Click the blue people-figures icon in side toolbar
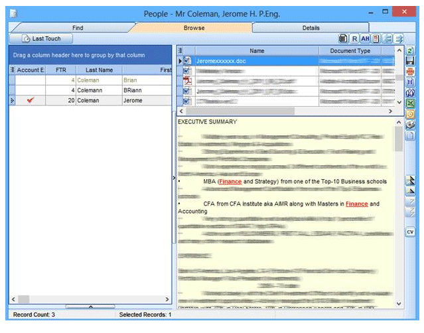The height and width of the screenshot is (333, 424). 410,93
